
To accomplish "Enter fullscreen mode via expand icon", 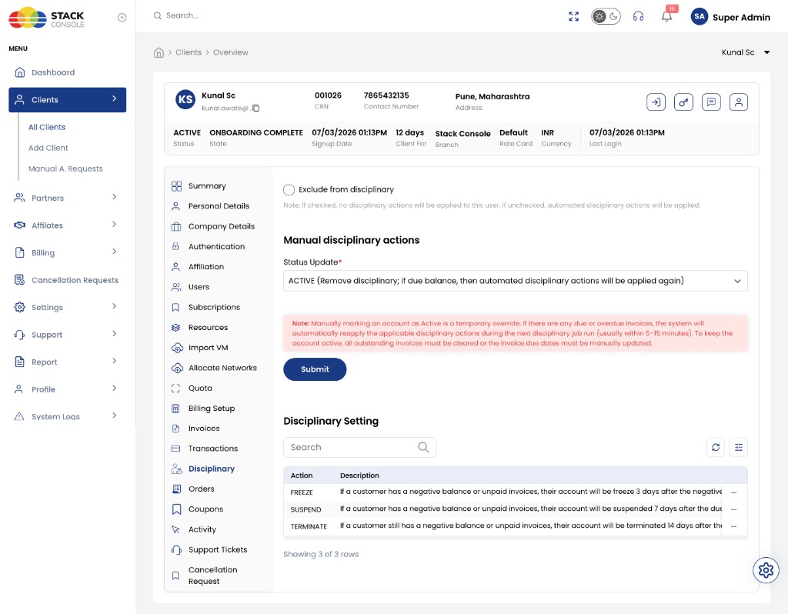I will pos(573,17).
